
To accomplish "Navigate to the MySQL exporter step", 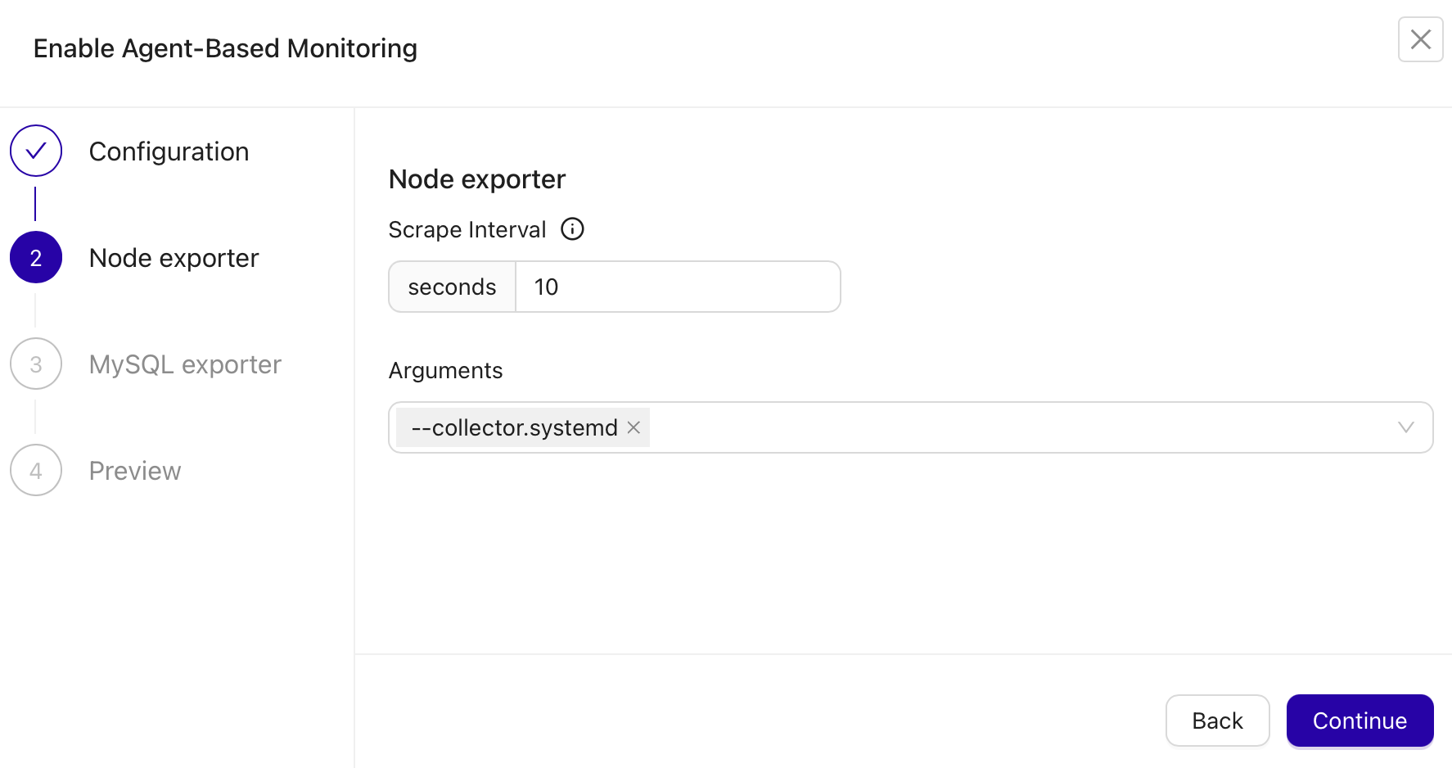I will pyautogui.click(x=185, y=364).
